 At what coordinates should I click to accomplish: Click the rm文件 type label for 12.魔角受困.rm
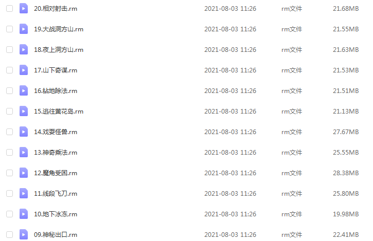click(292, 173)
